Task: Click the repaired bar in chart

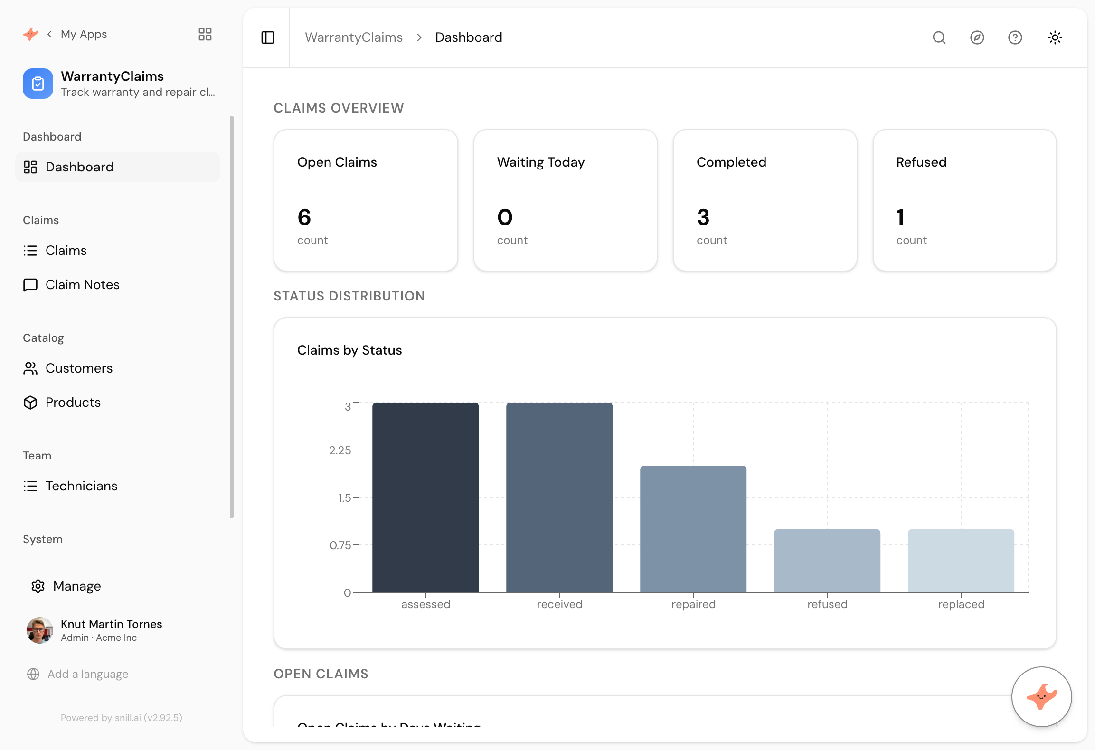Action: click(x=693, y=529)
